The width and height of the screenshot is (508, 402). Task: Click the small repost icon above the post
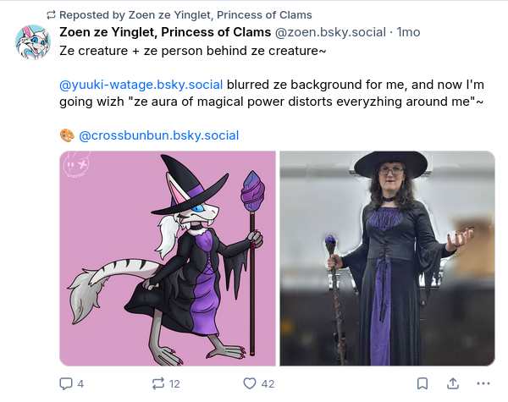(51, 14)
